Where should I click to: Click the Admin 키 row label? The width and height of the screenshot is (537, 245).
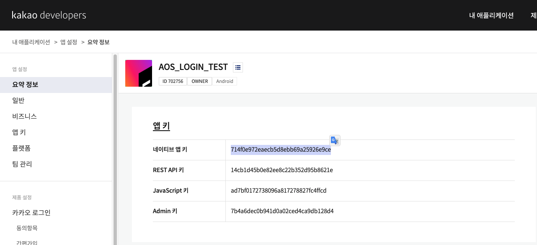165,211
